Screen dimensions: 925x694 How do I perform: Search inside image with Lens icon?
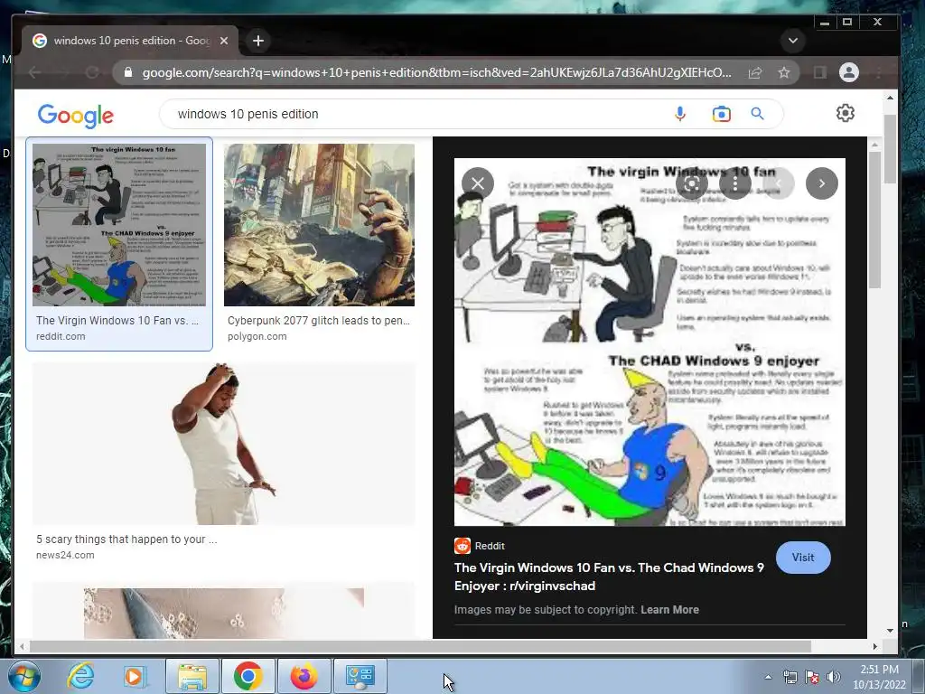point(692,183)
